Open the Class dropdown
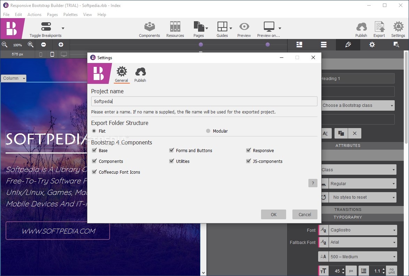 click(x=359, y=169)
